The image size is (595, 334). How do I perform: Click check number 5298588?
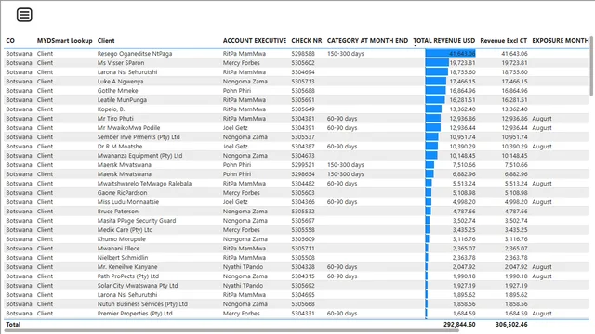pos(303,54)
